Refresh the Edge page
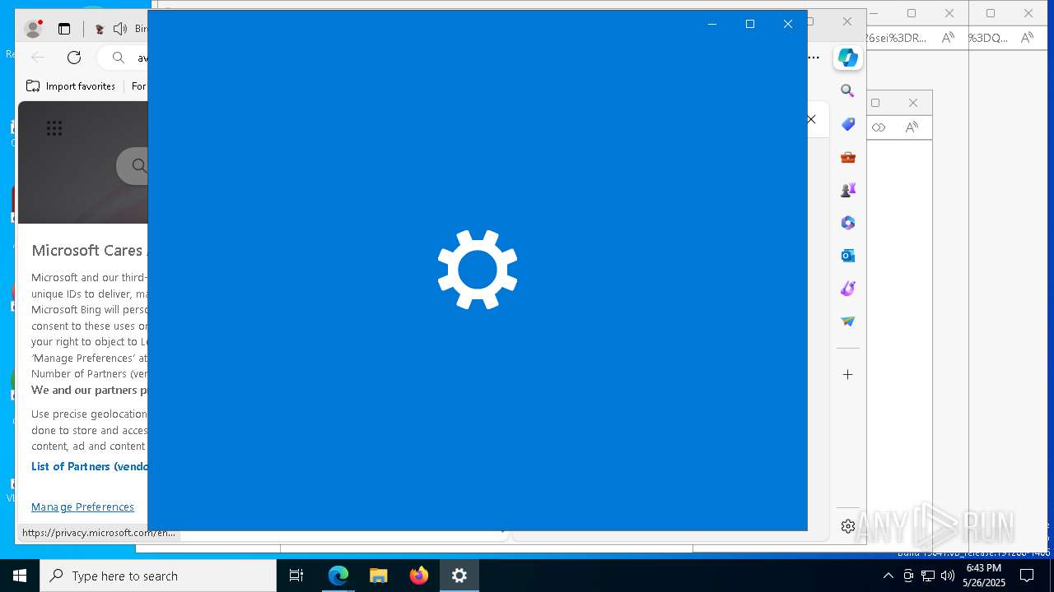This screenshot has width=1054, height=592. [x=74, y=58]
